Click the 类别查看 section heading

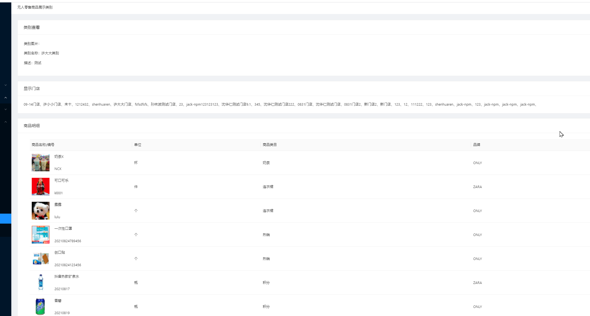coord(32,27)
